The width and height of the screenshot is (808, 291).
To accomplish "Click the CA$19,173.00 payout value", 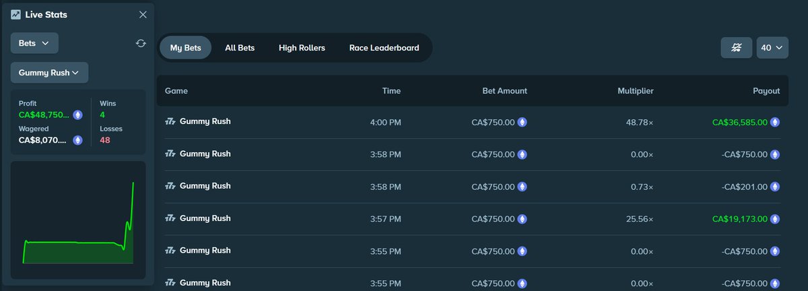I will pos(739,219).
